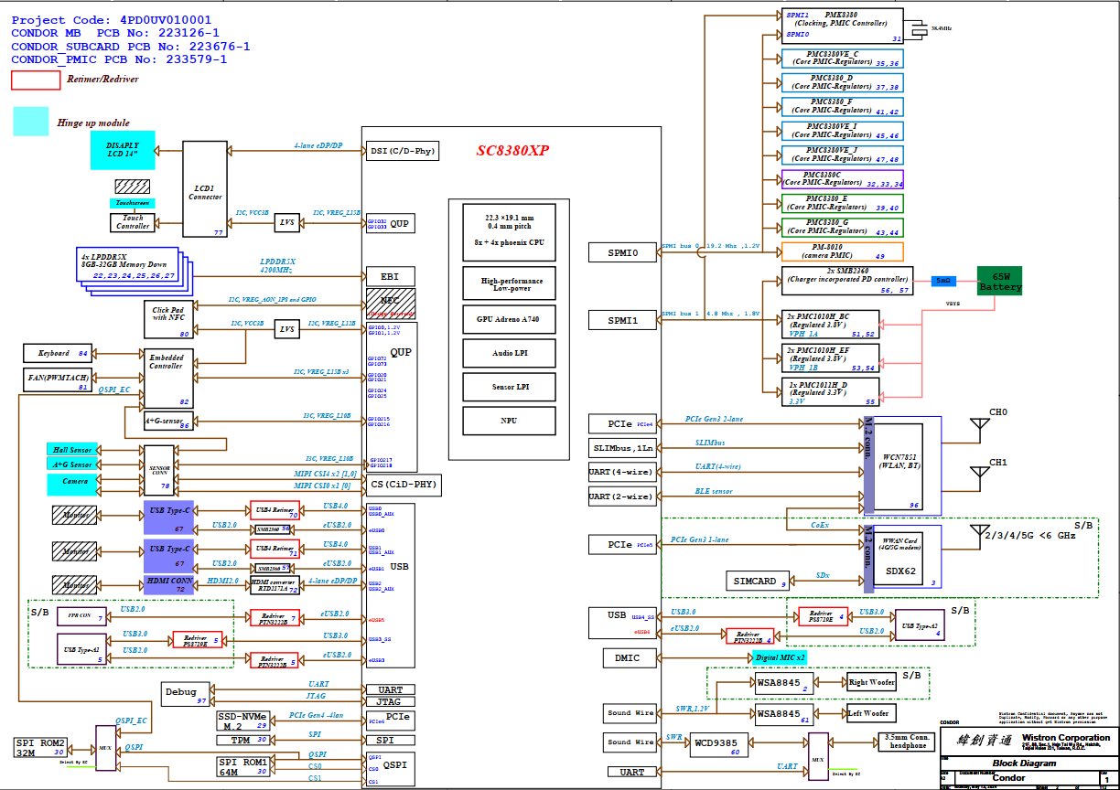Click the 1x PMC1011H_D 3.3V block
Image resolution: width=1120 pixels, height=790 pixels.
pos(830,390)
